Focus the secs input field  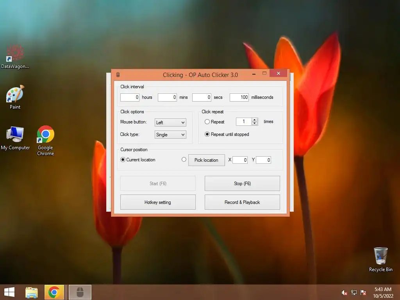(x=202, y=97)
